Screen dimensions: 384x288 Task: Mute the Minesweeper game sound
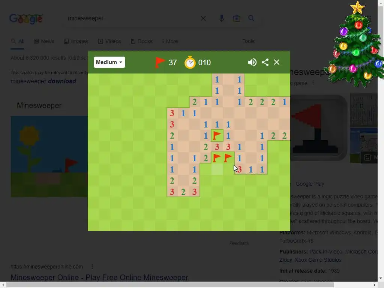point(252,62)
